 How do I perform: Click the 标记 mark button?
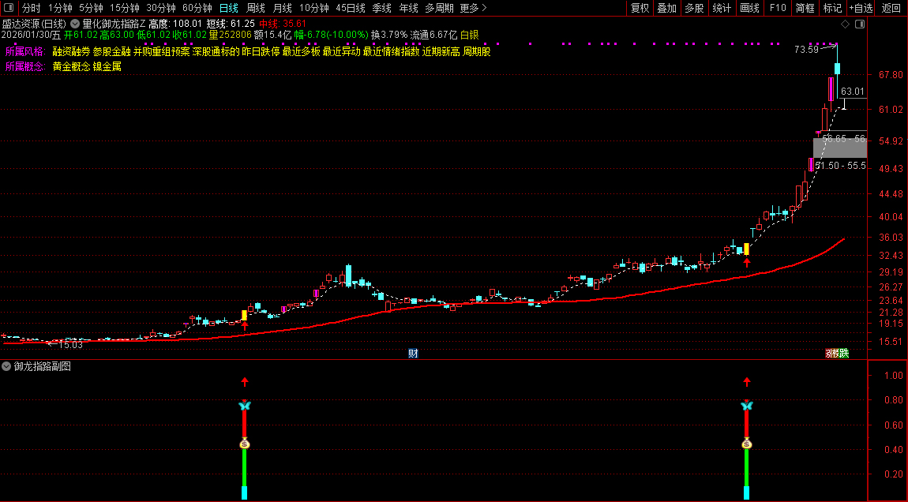833,8
